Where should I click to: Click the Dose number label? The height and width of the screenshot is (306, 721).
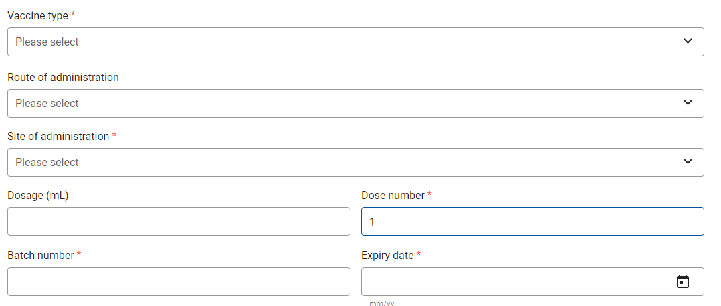[x=393, y=196]
